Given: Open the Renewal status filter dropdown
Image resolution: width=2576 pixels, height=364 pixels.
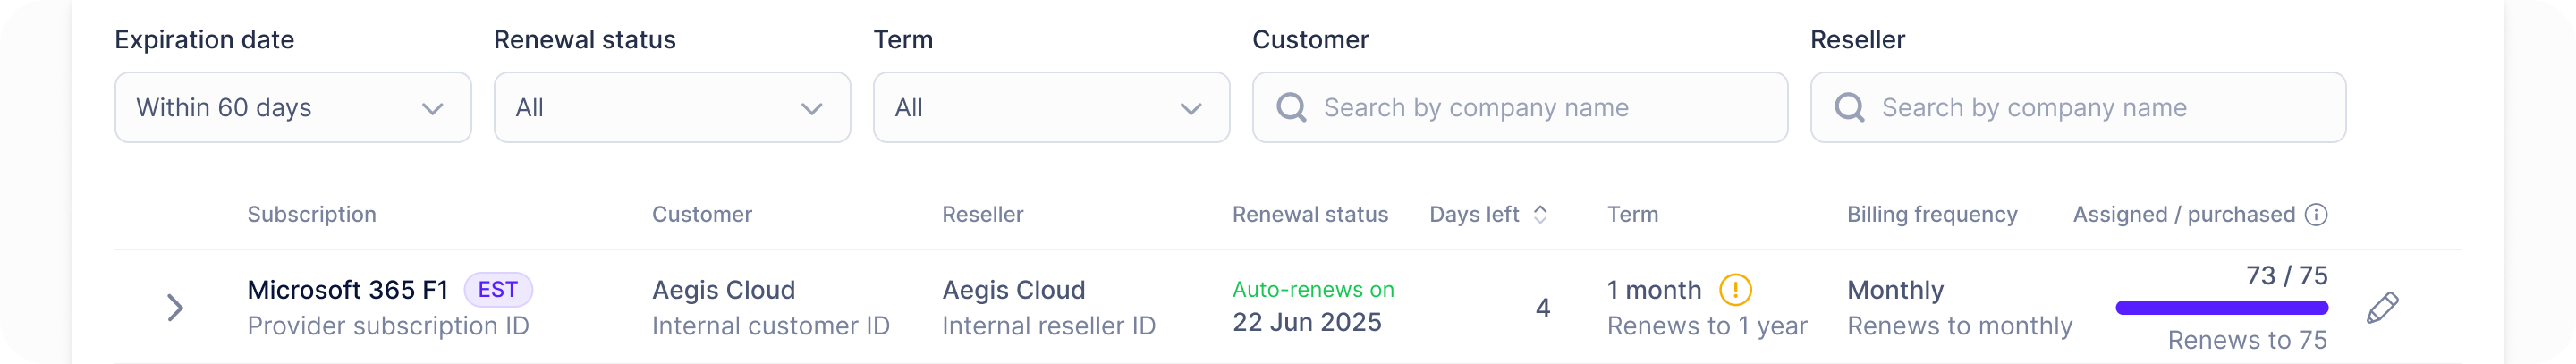Looking at the screenshot, I should coord(672,108).
